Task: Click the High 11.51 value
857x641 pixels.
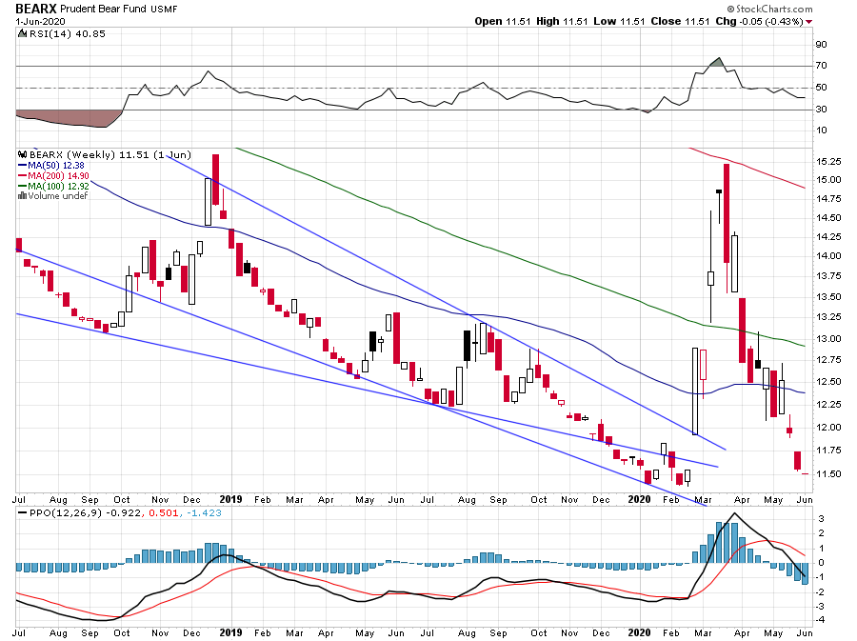Action: pos(562,21)
